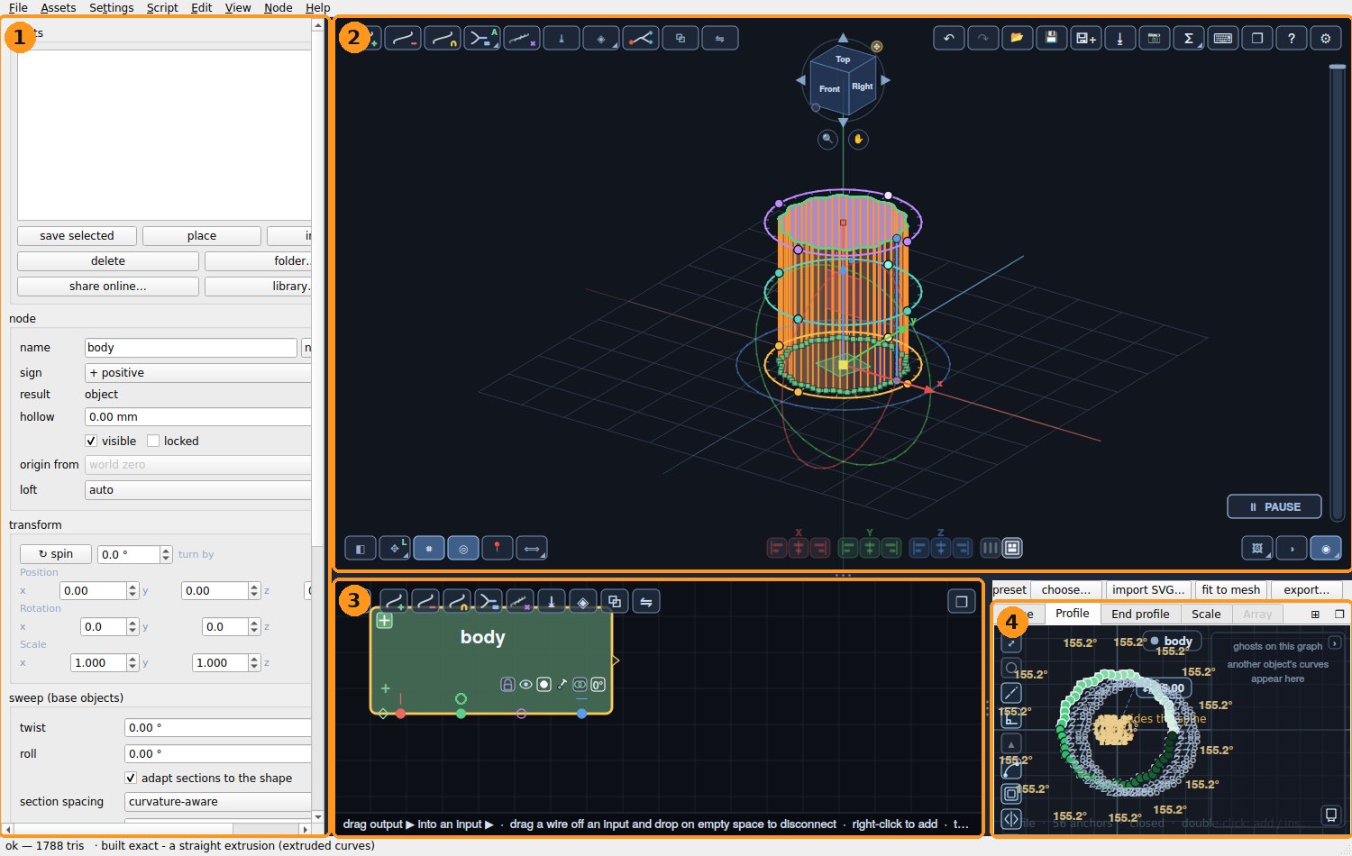Click the import SVG... button
Image resolution: width=1352 pixels, height=856 pixels.
(1148, 590)
